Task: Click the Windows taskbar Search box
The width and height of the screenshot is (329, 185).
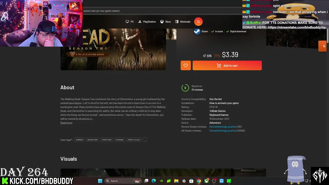Action: (x=123, y=181)
